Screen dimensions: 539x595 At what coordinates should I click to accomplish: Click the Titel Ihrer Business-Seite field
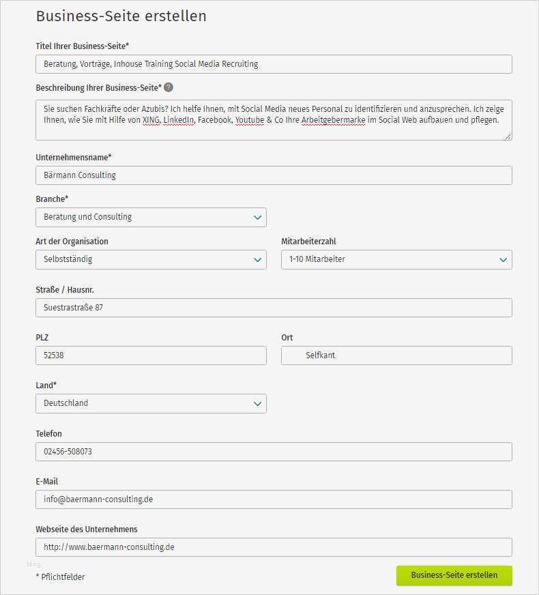tap(274, 64)
